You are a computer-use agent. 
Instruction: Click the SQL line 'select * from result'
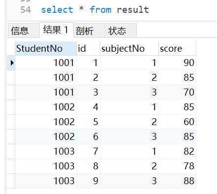pos(95,10)
